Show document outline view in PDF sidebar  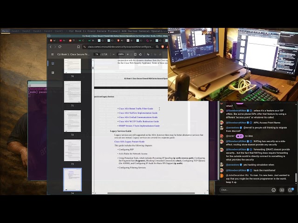[x=53, y=72]
